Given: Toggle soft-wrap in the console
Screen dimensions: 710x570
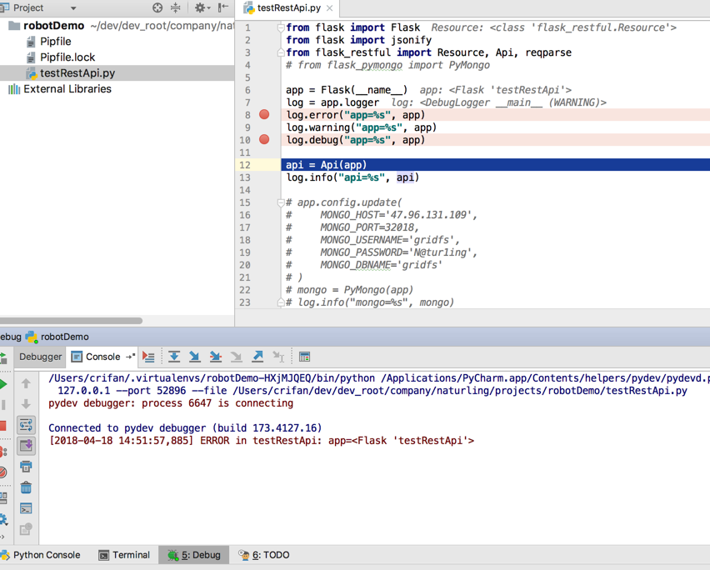Looking at the screenshot, I should 26,425.
